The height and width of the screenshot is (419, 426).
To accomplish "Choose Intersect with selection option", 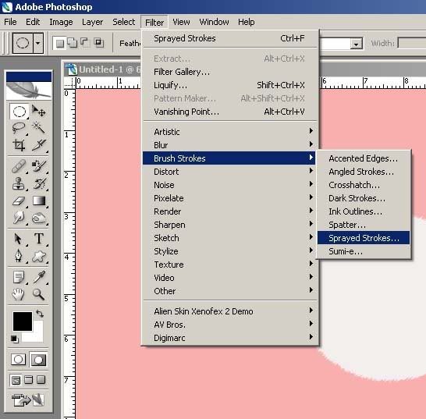I will pos(98,43).
